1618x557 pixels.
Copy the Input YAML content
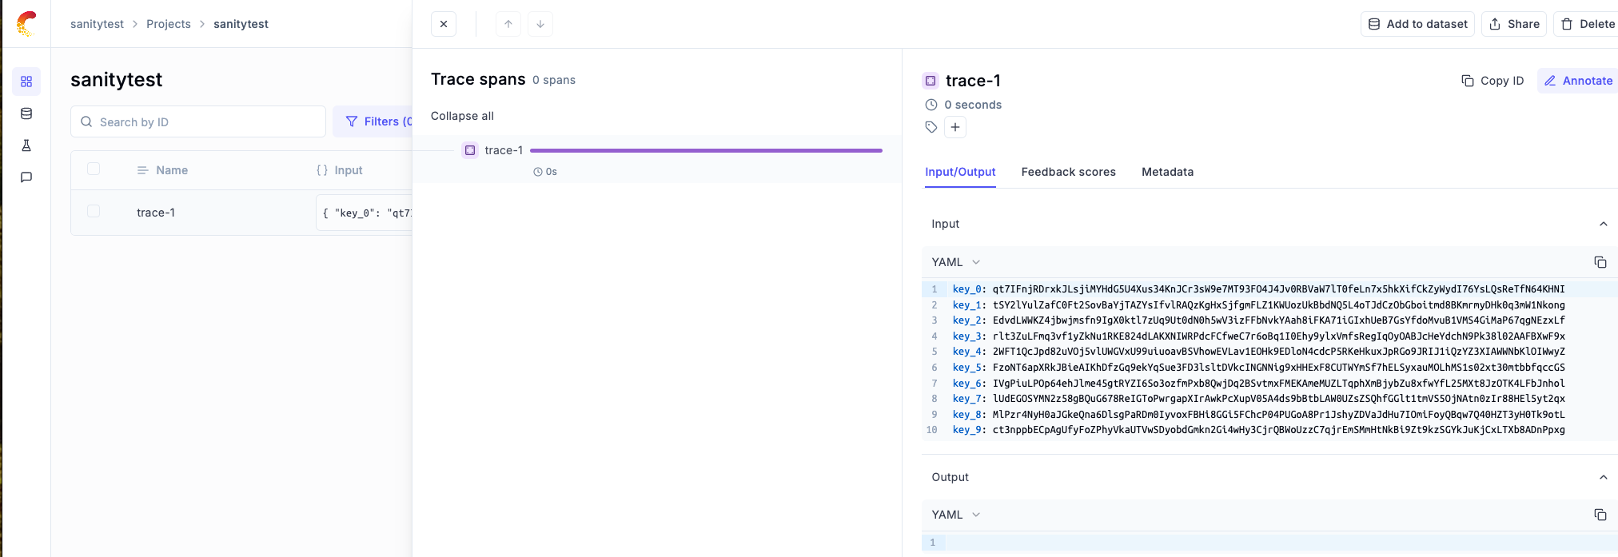(x=1600, y=262)
